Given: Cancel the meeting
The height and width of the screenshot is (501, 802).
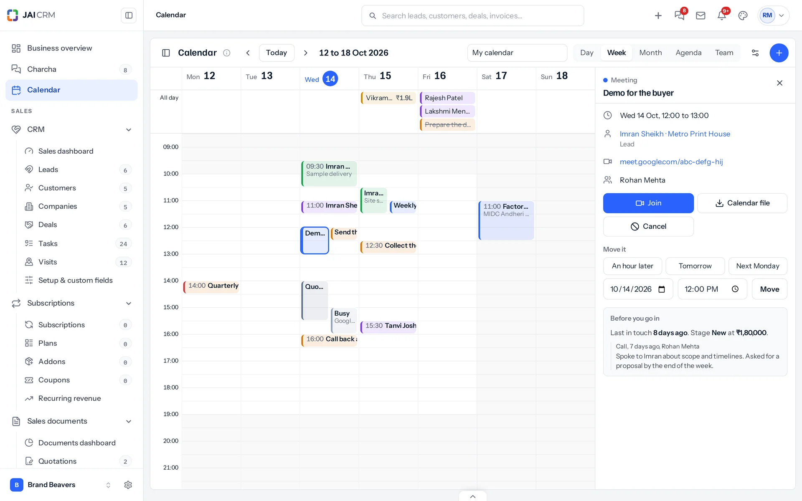Looking at the screenshot, I should tap(648, 226).
